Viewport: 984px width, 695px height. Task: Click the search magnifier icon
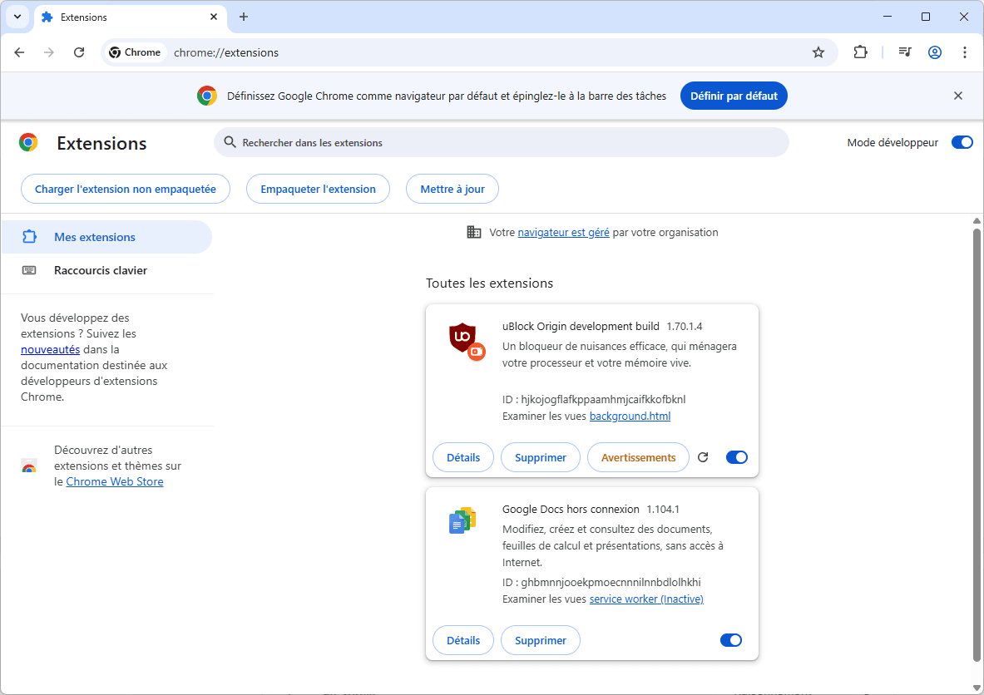click(x=230, y=142)
